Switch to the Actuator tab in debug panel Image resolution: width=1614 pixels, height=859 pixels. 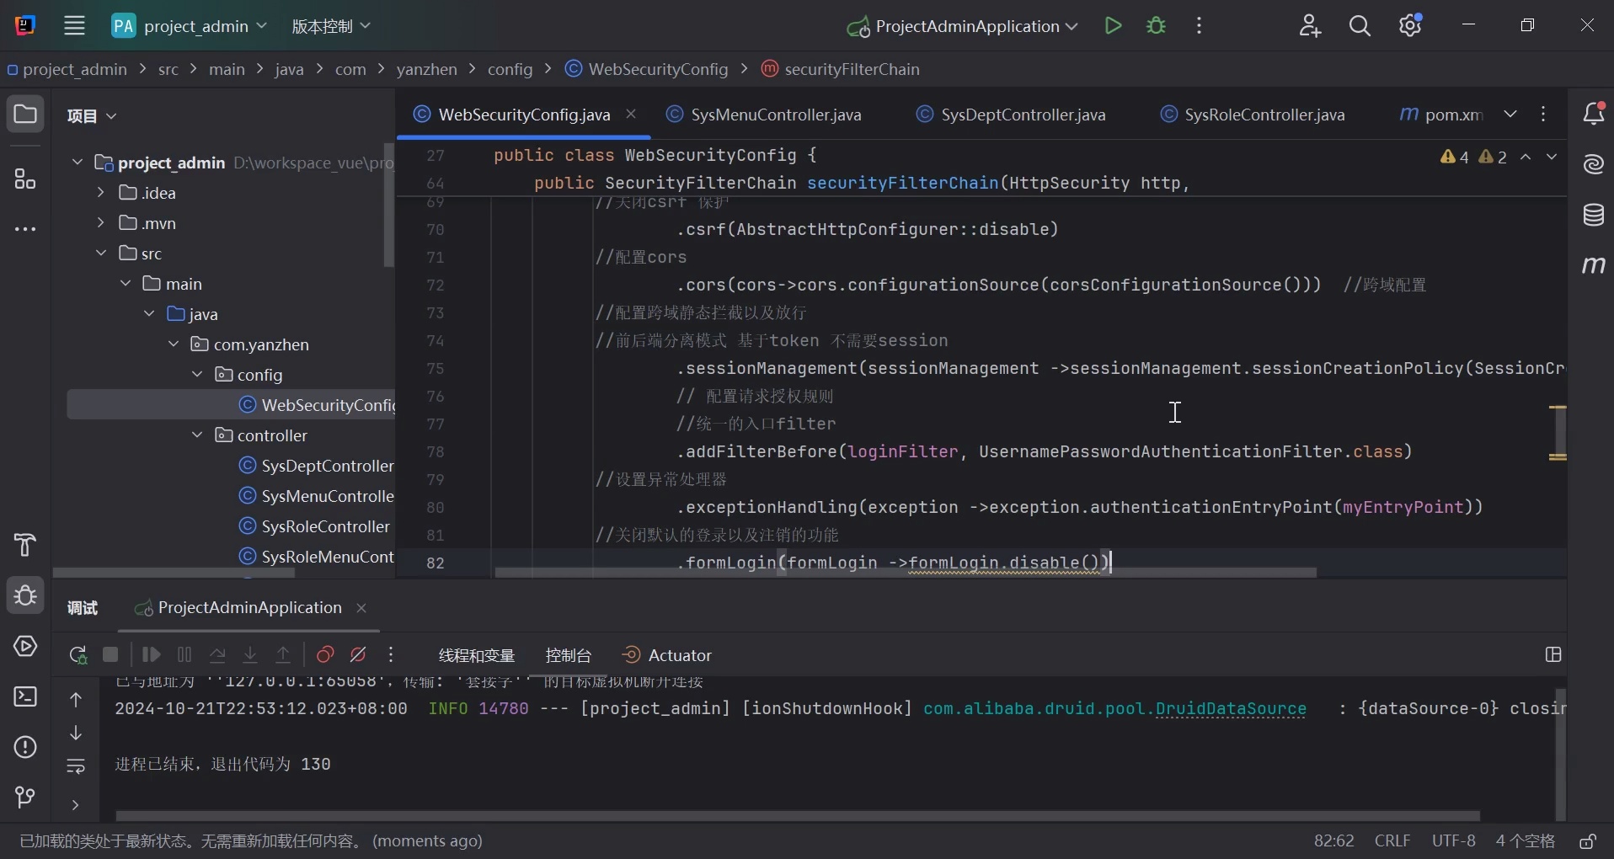(x=666, y=656)
